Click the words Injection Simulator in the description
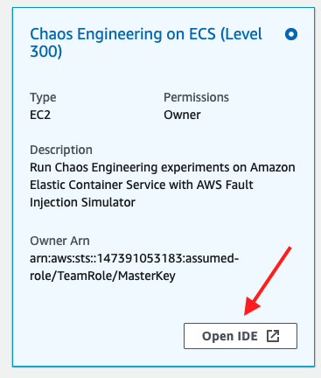The image size is (321, 378). [82, 202]
